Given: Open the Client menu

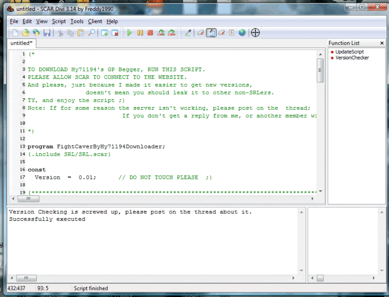Looking at the screenshot, I should click(95, 21).
